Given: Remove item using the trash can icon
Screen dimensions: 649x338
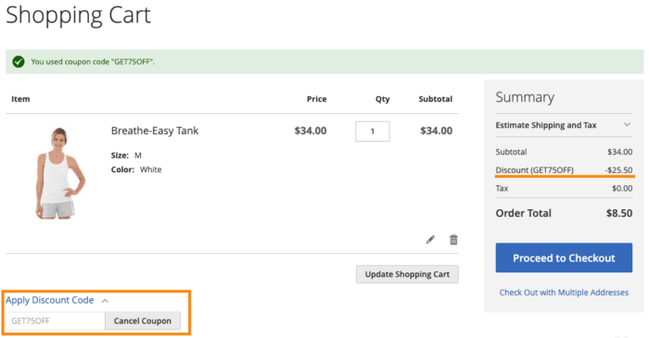Looking at the screenshot, I should coord(453,240).
